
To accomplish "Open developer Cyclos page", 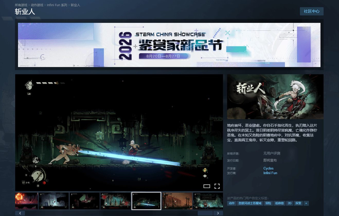I will coord(269,168).
